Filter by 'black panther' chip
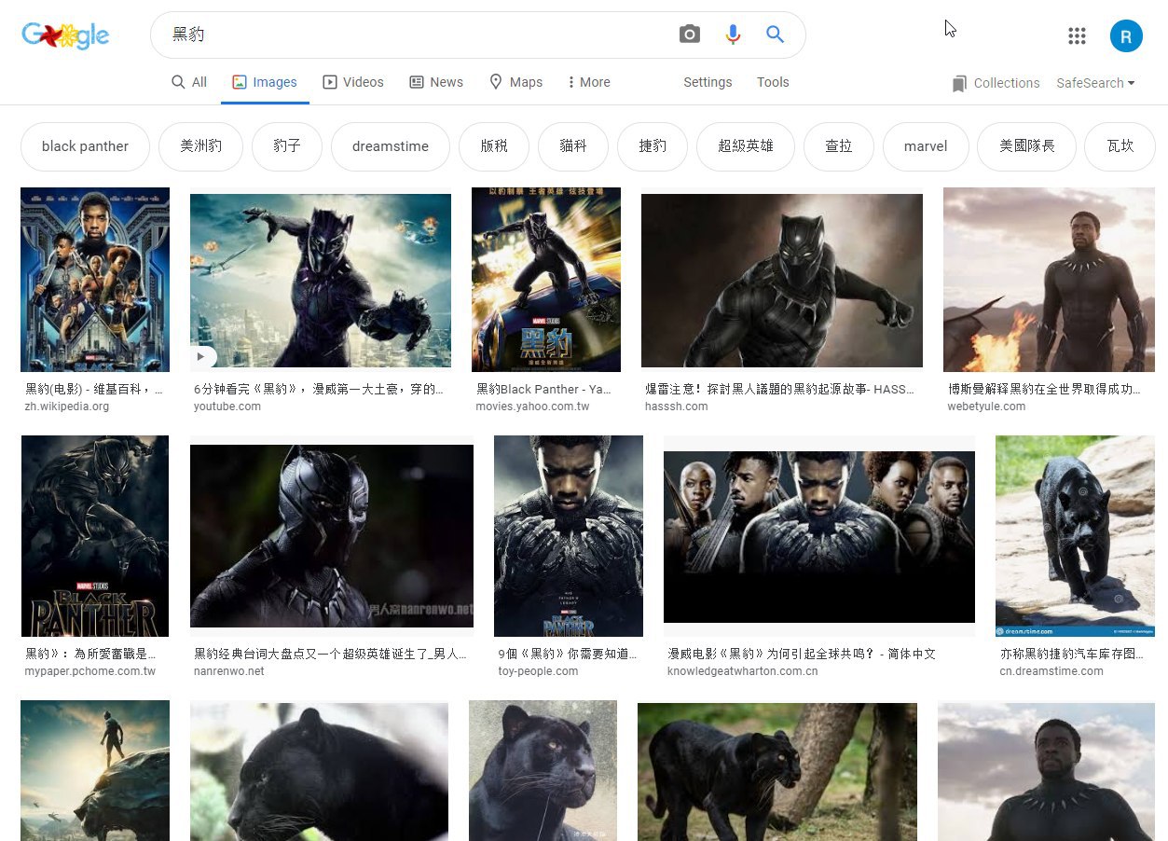 (85, 146)
